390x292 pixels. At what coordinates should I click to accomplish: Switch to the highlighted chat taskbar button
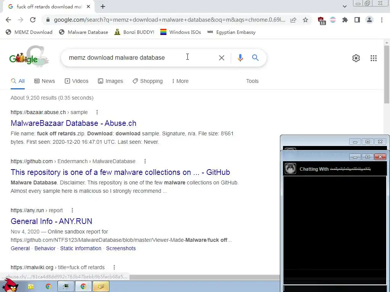point(101,287)
